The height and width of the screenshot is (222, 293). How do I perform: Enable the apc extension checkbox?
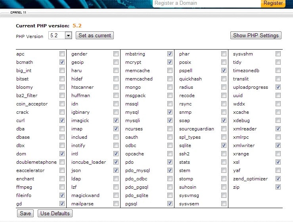(x=62, y=54)
